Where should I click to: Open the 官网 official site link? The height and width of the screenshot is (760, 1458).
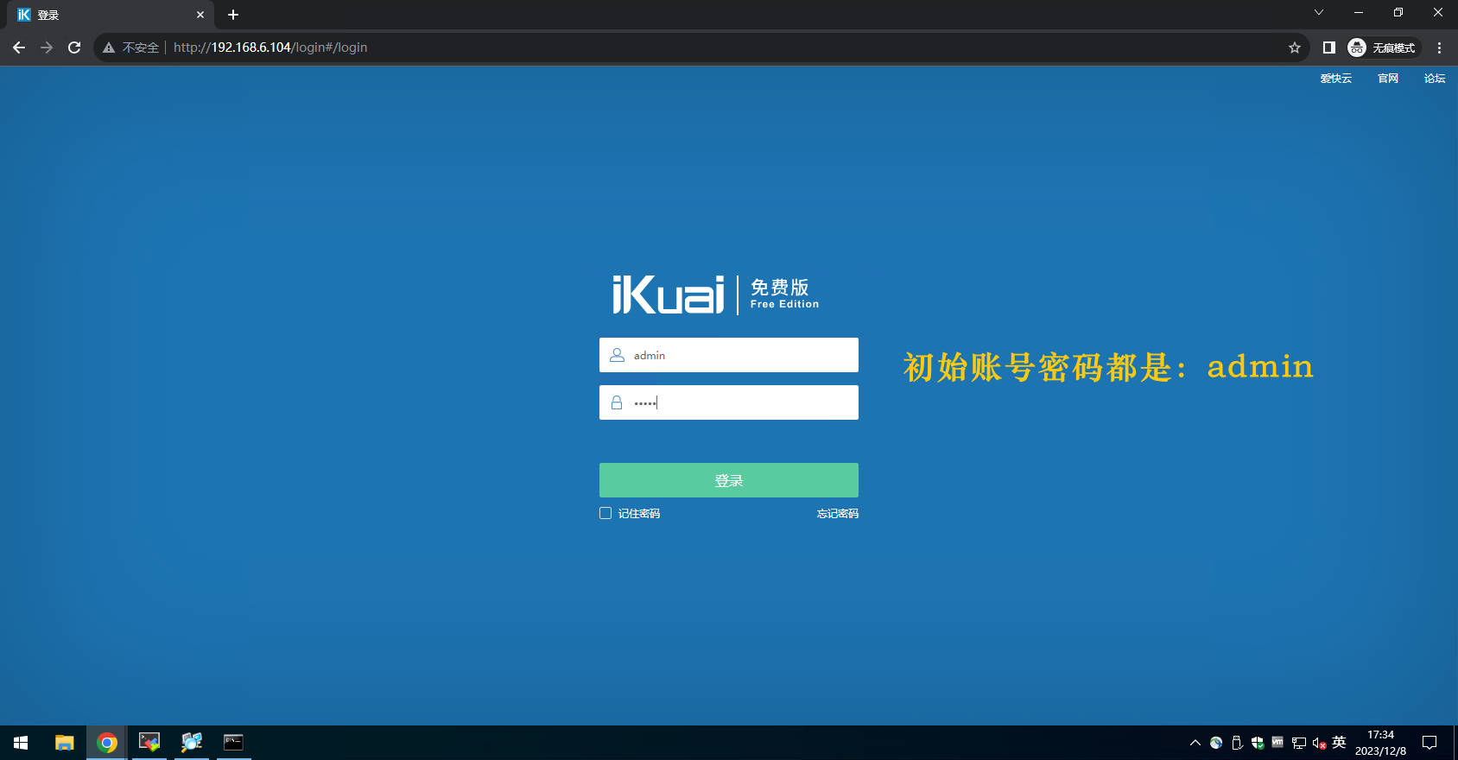[1388, 79]
